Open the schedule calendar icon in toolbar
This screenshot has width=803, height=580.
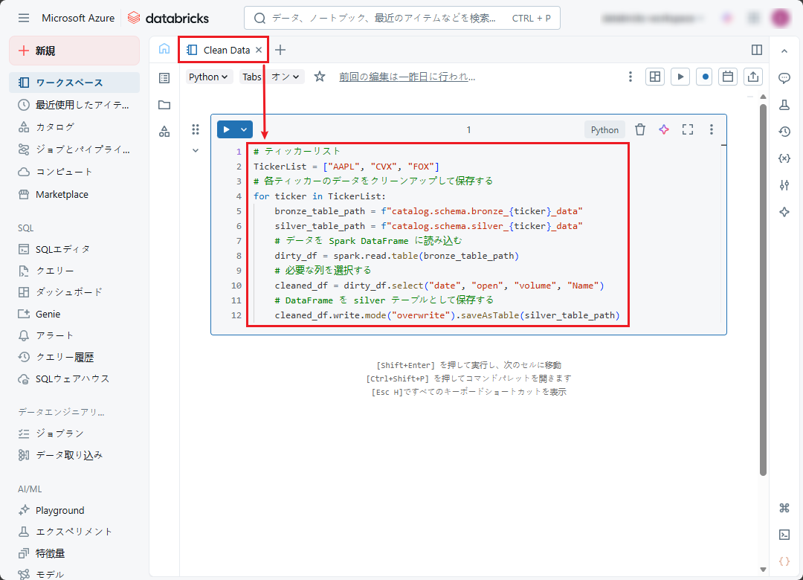tap(729, 77)
